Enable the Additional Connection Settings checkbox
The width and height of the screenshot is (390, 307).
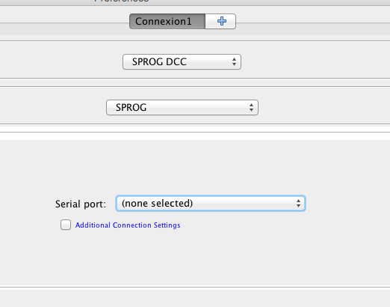[66, 225]
